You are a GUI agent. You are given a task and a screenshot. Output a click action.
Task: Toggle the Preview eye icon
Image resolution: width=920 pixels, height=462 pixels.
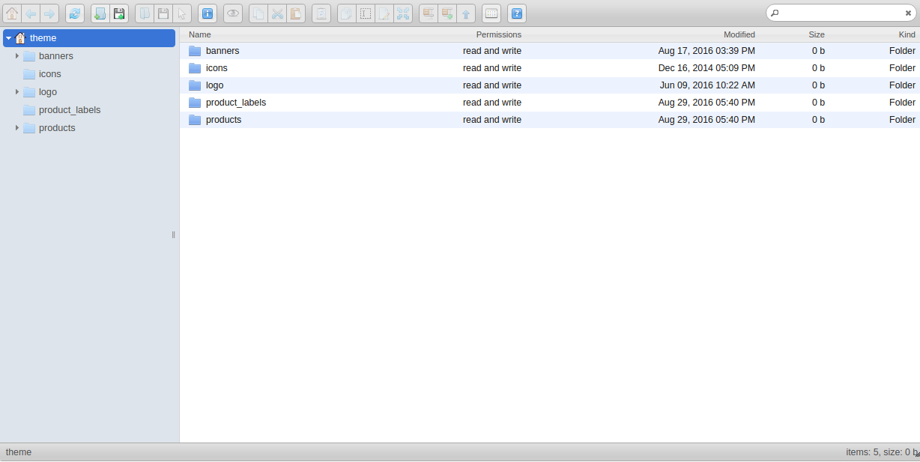click(233, 13)
